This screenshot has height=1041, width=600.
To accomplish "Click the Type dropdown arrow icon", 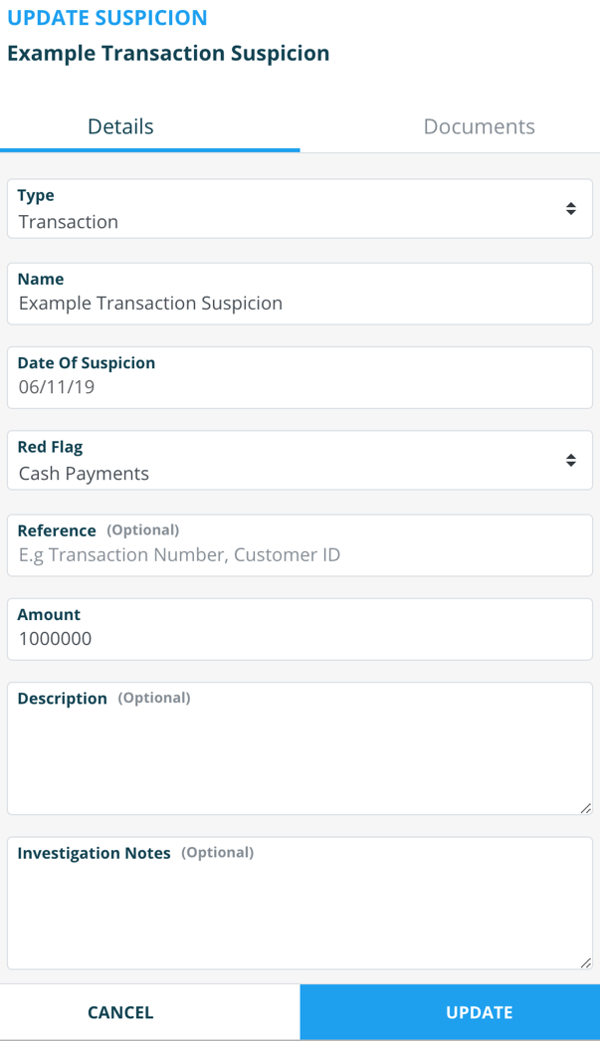I will click(x=570, y=209).
